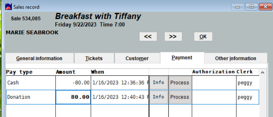The image size is (273, 117).
Task: Select the Payment tab
Action: 182,58
